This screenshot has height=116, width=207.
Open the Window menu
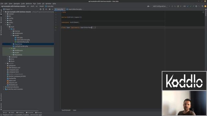coord(48,4)
